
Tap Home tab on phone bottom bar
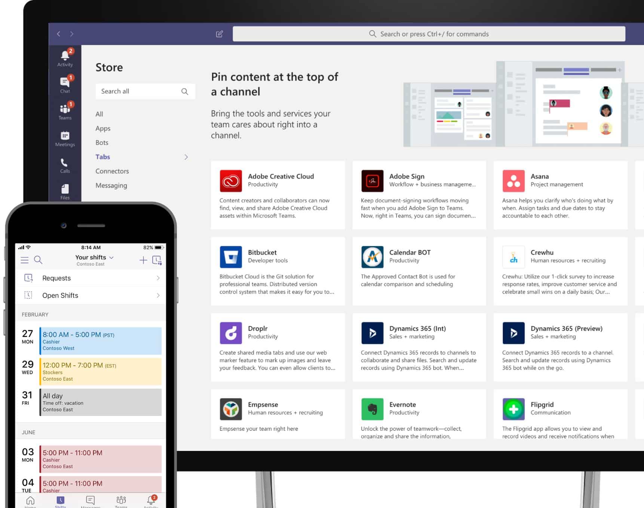coord(30,502)
